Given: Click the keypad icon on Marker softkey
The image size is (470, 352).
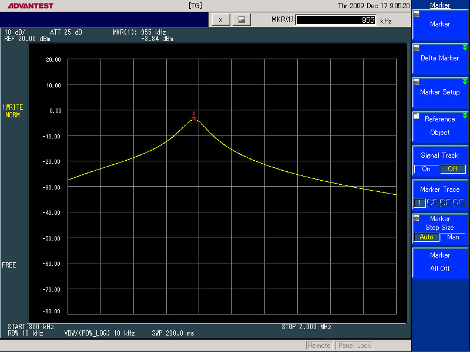Looking at the screenshot, I should pyautogui.click(x=417, y=14).
